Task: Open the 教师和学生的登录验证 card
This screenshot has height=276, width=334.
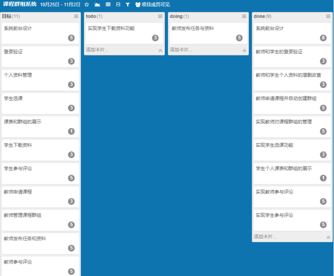Action: click(292, 57)
